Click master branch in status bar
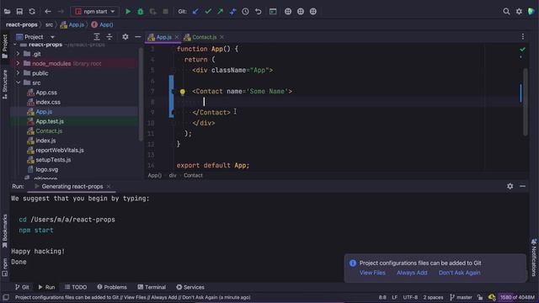The width and height of the screenshot is (539, 303). 461,297
